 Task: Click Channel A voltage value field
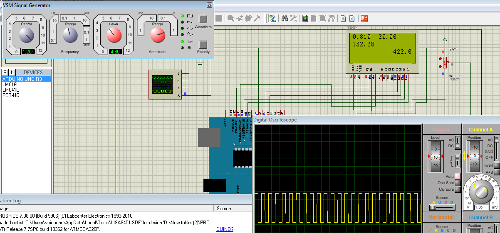click(x=482, y=207)
